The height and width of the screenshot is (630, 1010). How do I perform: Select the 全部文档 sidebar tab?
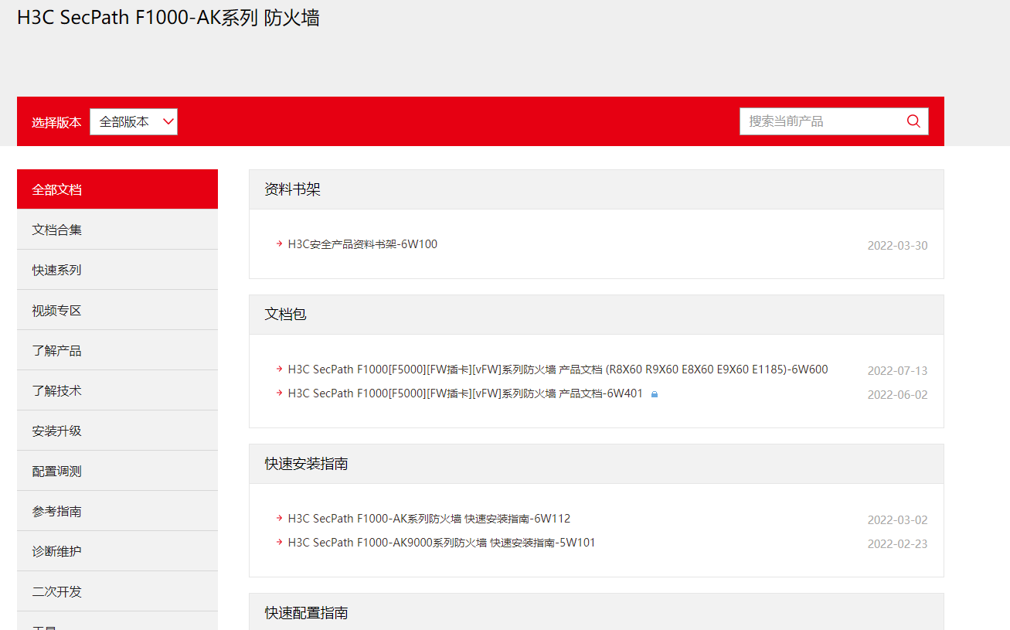117,189
